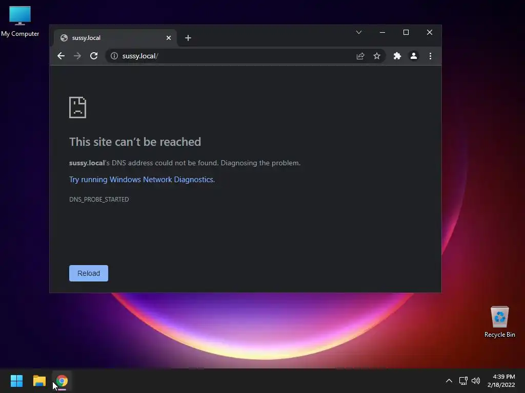Click the DNS_PROBE_STARTED error code text

(99, 200)
